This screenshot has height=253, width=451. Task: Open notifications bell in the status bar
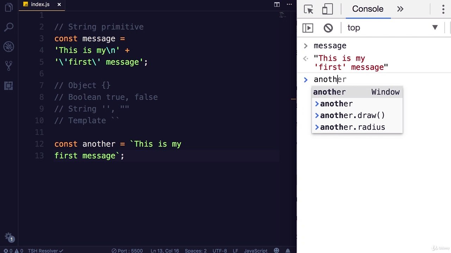[x=288, y=251]
